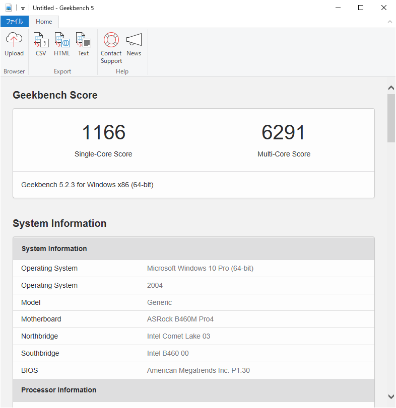This screenshot has height=408, width=396.
Task: Click Intel Comet Lake 03 value
Action: click(x=178, y=336)
